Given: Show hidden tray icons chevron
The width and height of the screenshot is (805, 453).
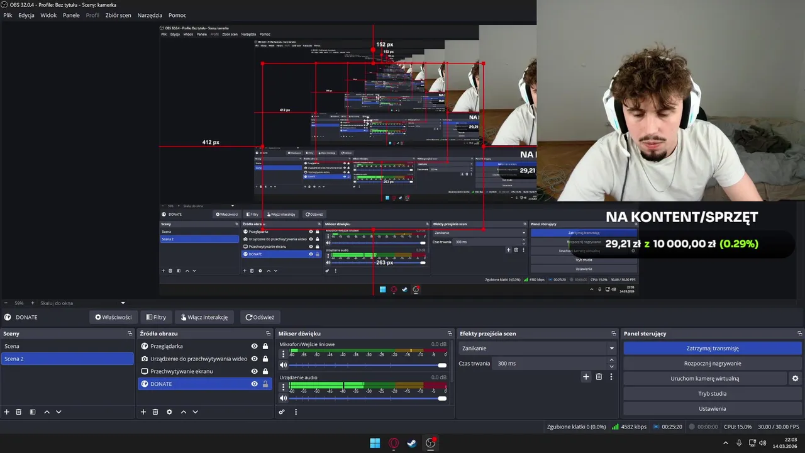Looking at the screenshot, I should [726, 443].
